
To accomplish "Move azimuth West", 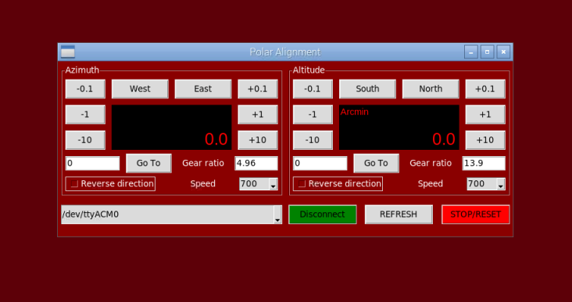I will (x=140, y=89).
